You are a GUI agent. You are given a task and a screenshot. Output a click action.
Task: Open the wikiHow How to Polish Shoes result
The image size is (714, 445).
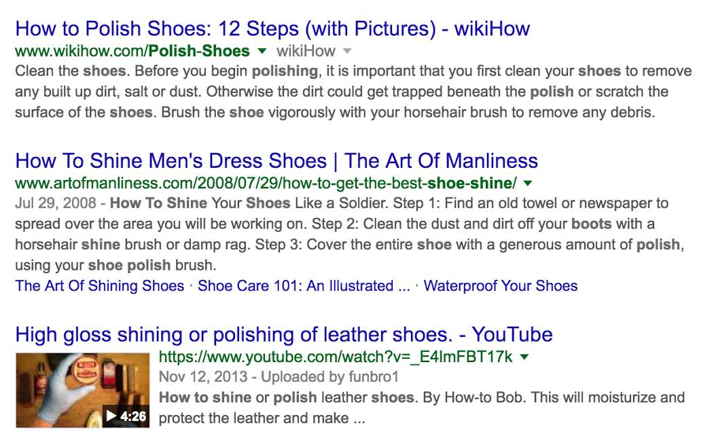click(272, 29)
